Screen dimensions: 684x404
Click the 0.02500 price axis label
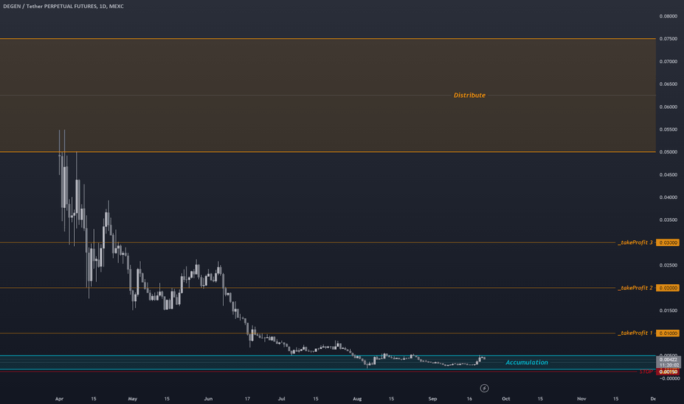668,266
